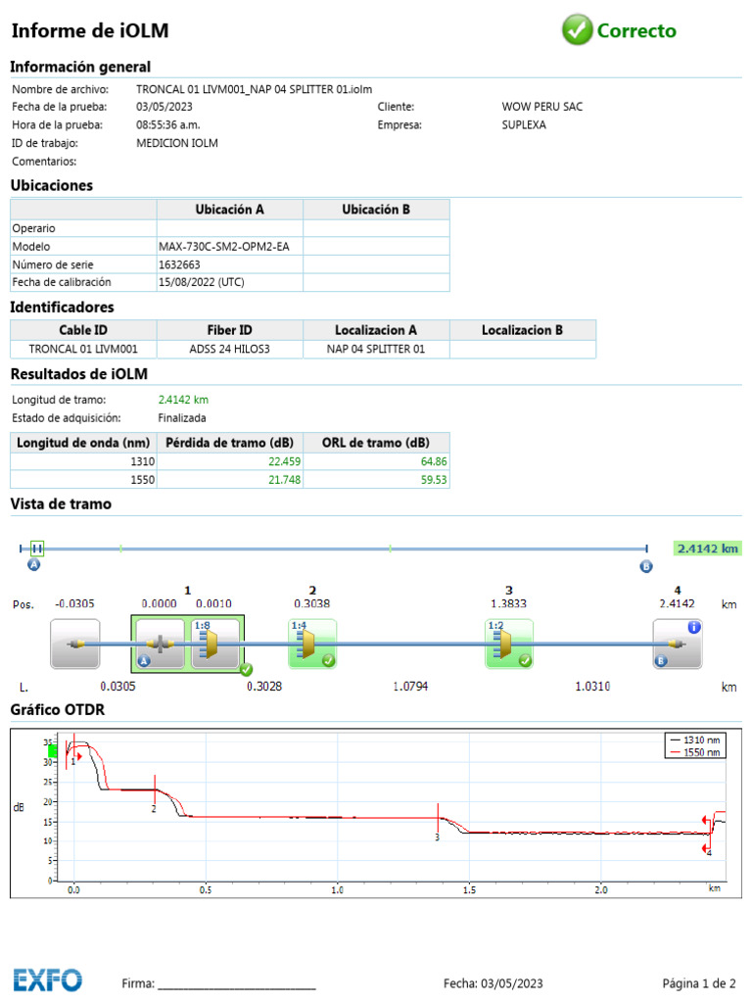
Task: Click the Vista de tramo section heading
Action: (x=61, y=504)
